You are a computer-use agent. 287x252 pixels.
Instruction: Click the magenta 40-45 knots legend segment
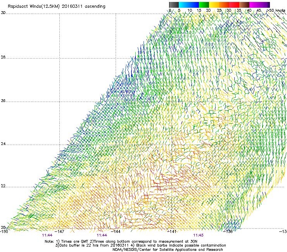pos(254,5)
